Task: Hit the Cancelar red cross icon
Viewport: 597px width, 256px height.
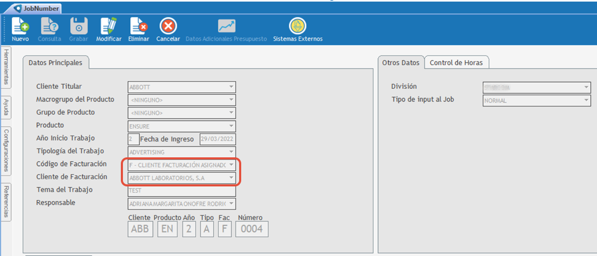Action: [x=168, y=26]
